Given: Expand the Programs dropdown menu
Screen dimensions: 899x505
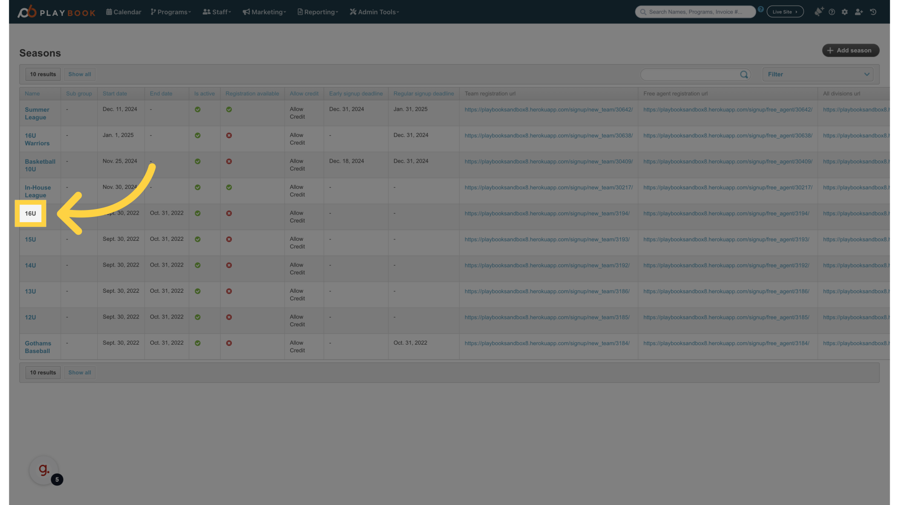Looking at the screenshot, I should [171, 12].
